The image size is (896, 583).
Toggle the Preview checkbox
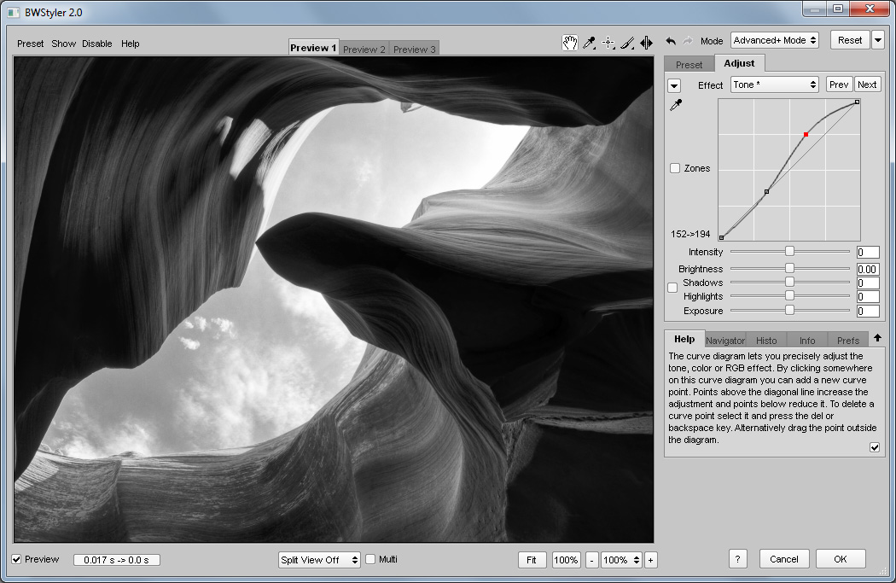[16, 560]
